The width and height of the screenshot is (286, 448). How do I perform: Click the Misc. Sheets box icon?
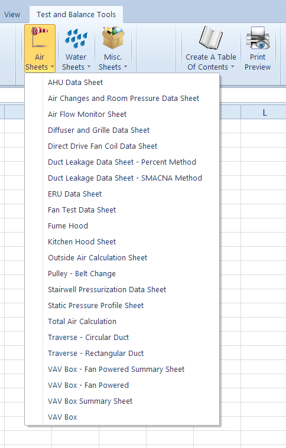point(113,37)
